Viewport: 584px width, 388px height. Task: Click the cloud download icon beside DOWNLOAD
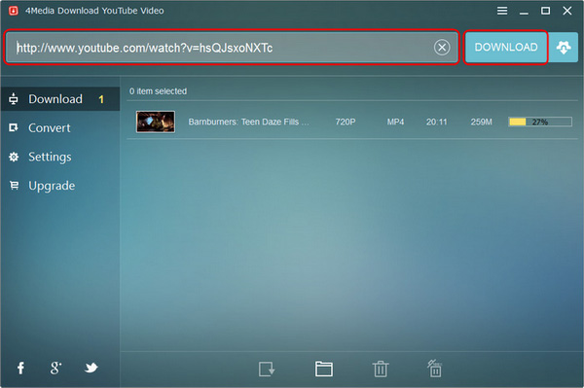pyautogui.click(x=564, y=48)
